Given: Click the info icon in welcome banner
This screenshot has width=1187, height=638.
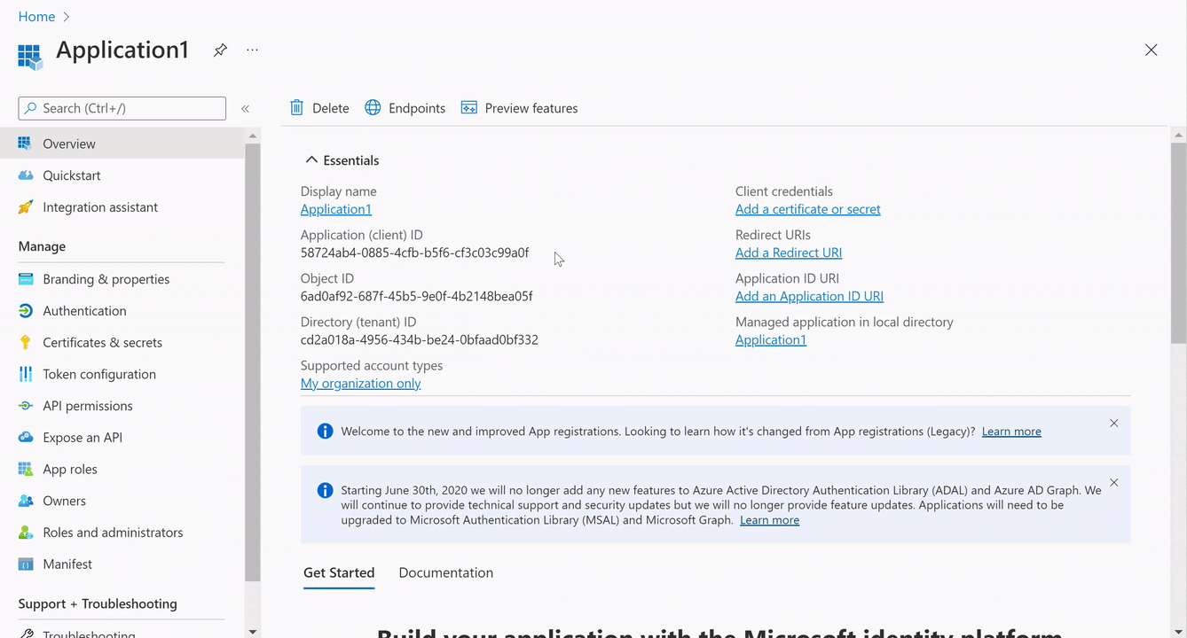Looking at the screenshot, I should (325, 432).
